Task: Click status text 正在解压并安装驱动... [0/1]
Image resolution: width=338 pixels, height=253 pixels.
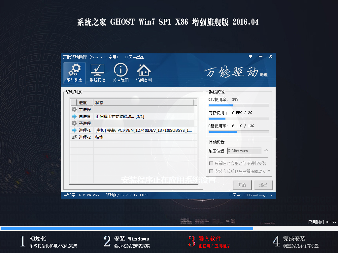Action: [x=119, y=117]
